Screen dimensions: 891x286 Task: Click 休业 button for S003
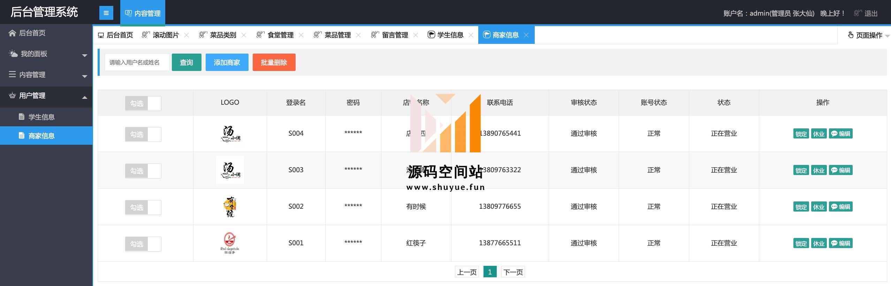819,170
